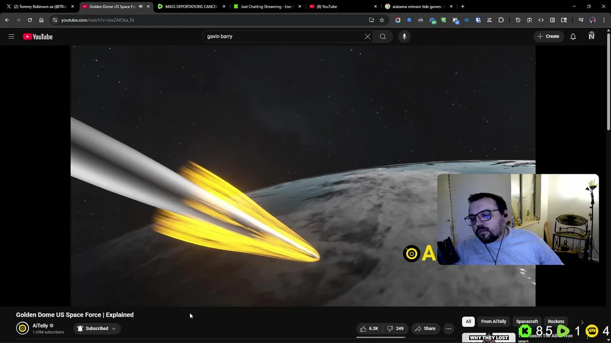Viewport: 611px width, 343px height.
Task: Share the Golden Dome video
Action: coord(425,328)
